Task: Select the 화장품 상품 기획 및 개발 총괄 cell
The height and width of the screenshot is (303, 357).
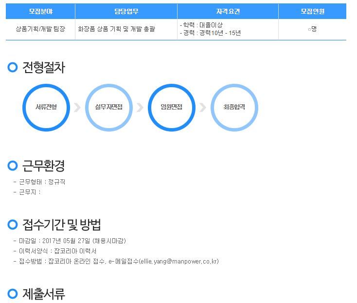Action: (x=126, y=29)
